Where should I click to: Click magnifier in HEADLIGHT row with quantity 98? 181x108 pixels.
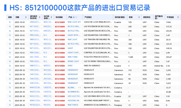pyautogui.click(x=10, y=79)
